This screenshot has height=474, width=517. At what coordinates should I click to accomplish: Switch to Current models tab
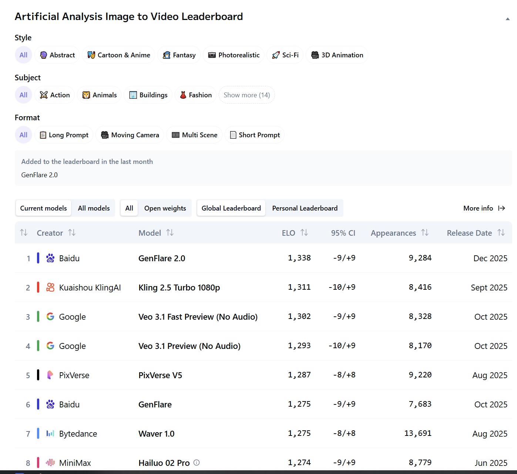(x=44, y=208)
